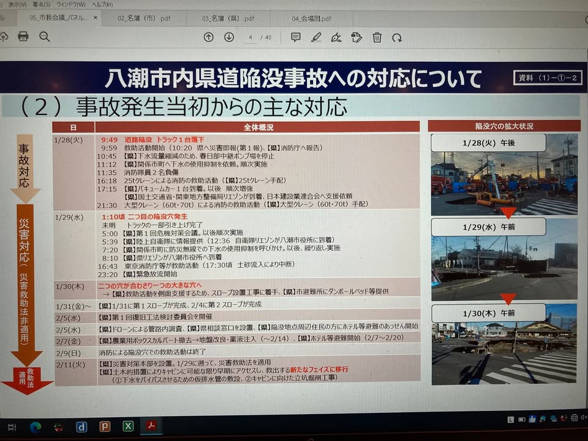Open the ウィンドウ(W) menu
This screenshot has height=441, width=588.
[71, 4]
